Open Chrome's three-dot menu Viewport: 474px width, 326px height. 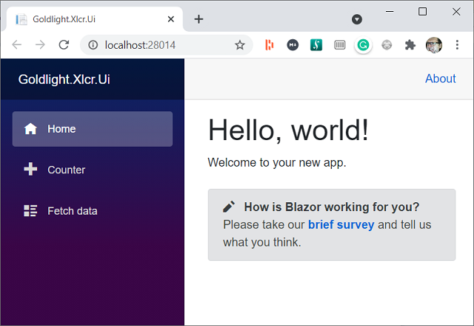point(457,45)
